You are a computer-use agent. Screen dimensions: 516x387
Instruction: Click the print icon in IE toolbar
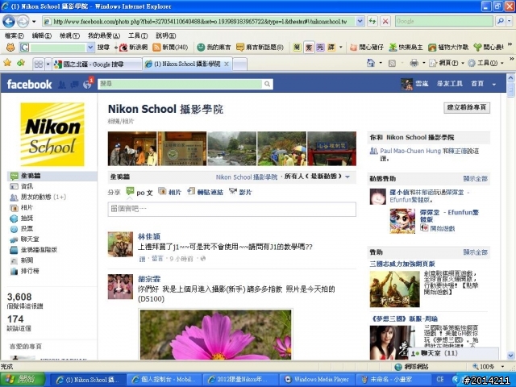[414, 63]
